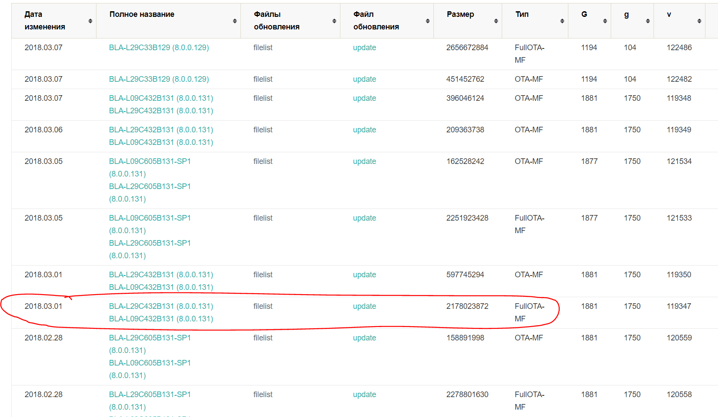Open BLA-L29C33B129 link in FullOTA-MF 2656672884 row
The height and width of the screenshot is (417, 718).
[x=159, y=48]
